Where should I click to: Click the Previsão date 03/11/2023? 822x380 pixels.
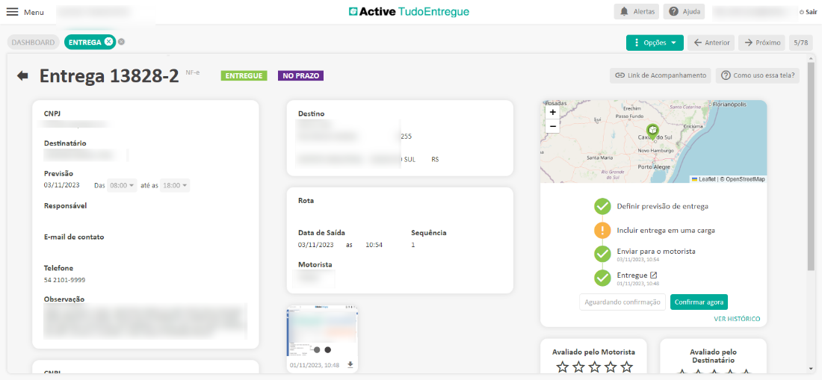tap(61, 185)
